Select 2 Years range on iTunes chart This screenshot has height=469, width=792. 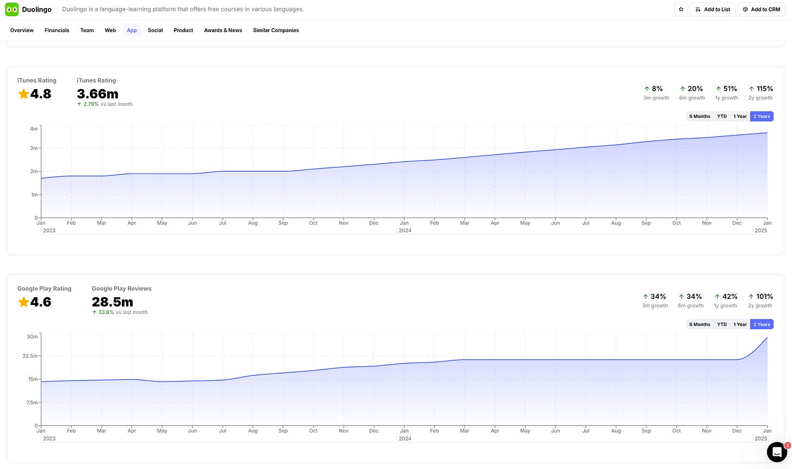point(762,116)
